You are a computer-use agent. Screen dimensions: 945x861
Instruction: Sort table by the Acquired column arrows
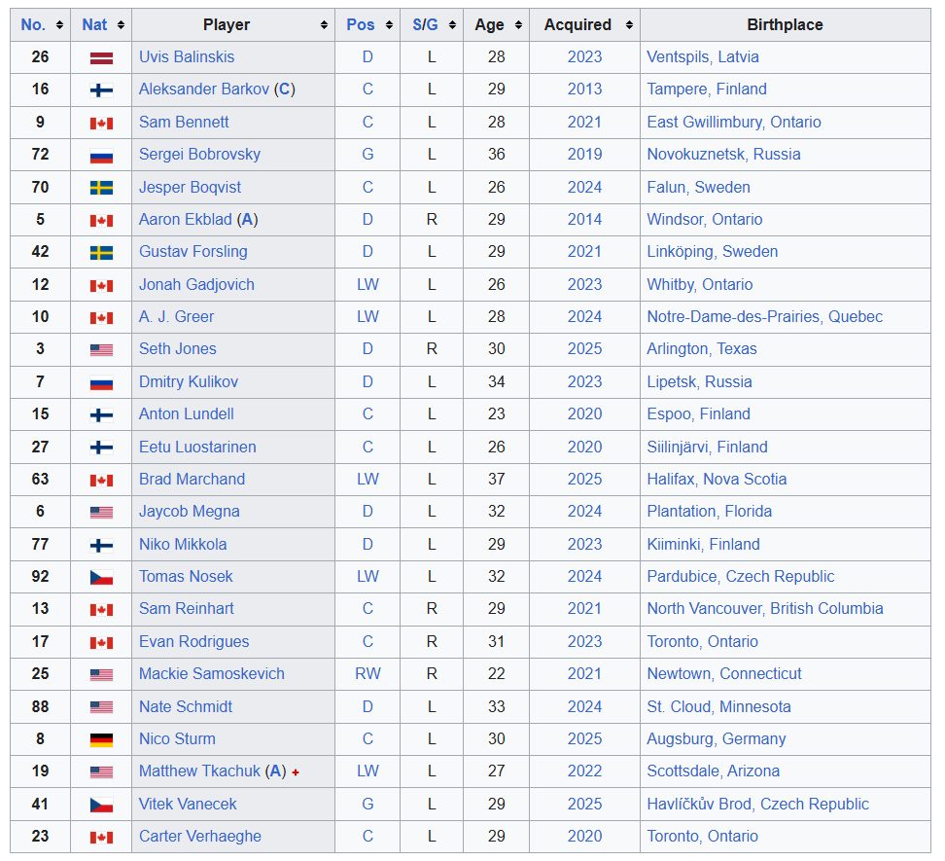click(629, 24)
